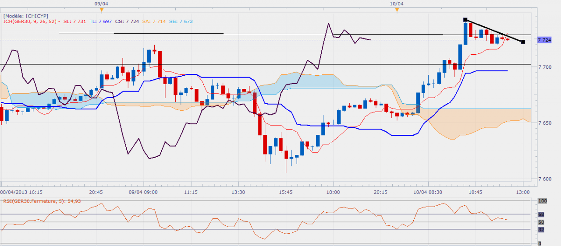Select the trendline's upper-left square handle
The width and height of the screenshot is (561, 246).
(465, 20)
